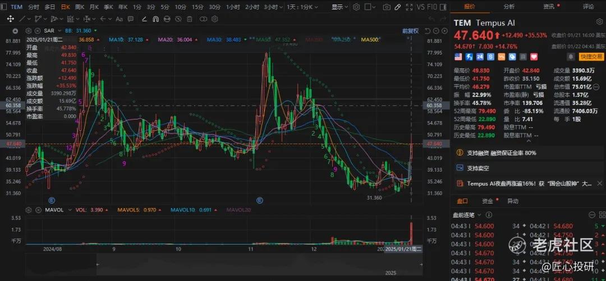Viewport: 606px width, 281px height.
Task: Open the 评论 comments tab
Action: 588,6
